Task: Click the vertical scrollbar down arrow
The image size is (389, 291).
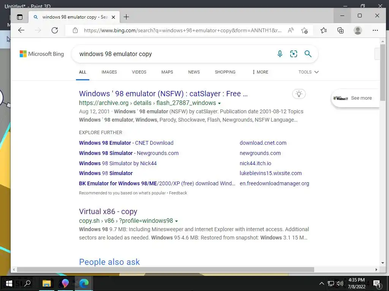Action: coord(383,263)
